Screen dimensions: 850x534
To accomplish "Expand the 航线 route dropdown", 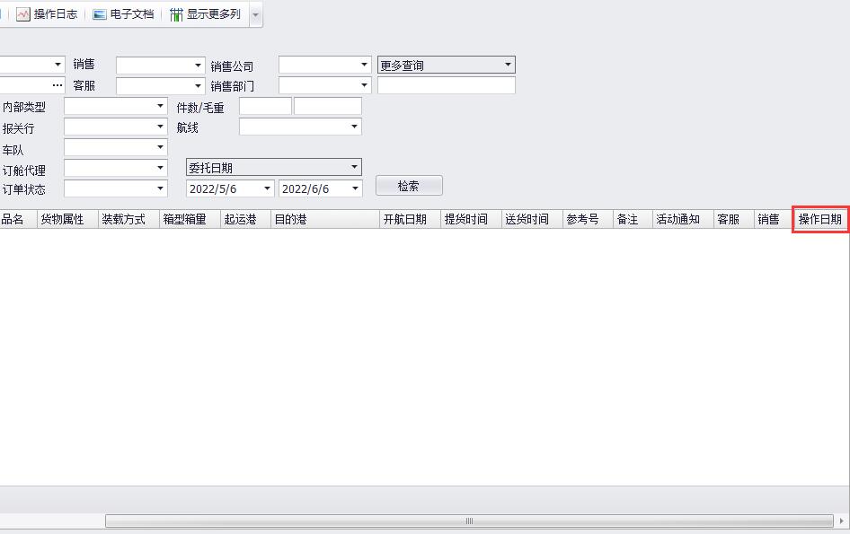I will click(x=354, y=127).
